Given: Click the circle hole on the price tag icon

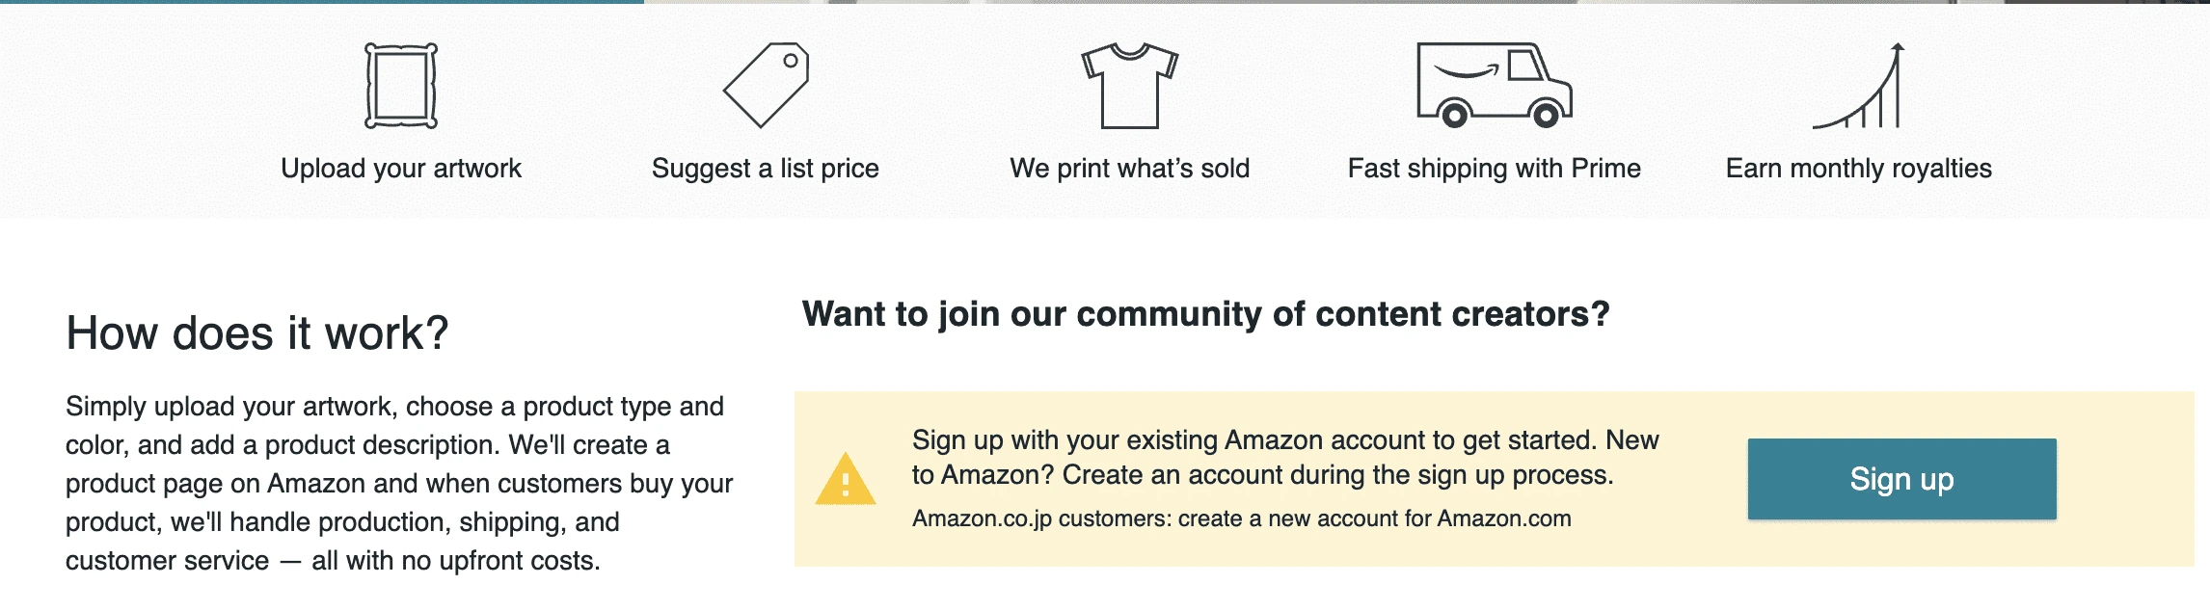Looking at the screenshot, I should pyautogui.click(x=793, y=60).
